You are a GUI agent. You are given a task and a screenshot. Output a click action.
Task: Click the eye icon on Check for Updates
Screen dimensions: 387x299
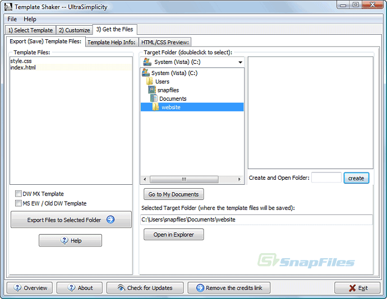121,288
